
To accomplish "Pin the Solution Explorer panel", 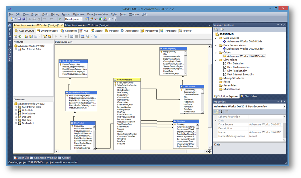I will pyautogui.click(x=281, y=25).
